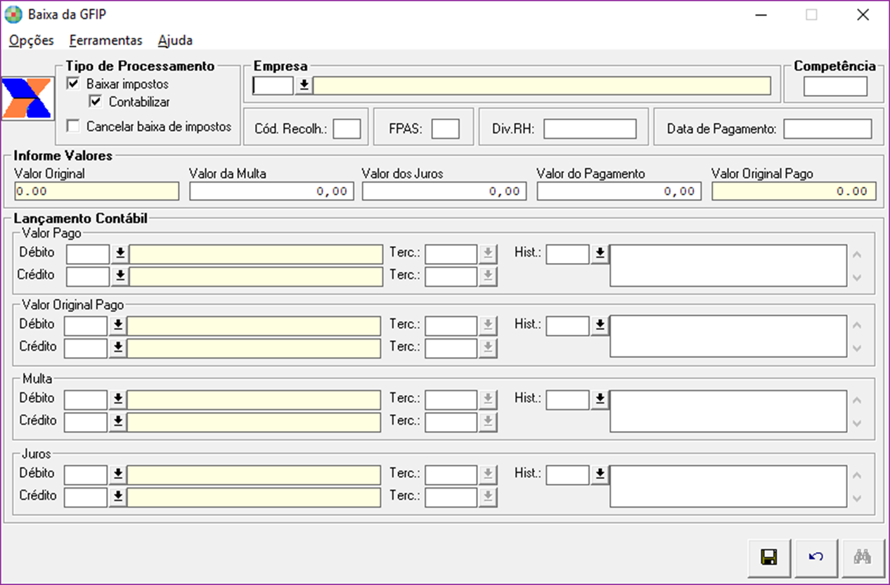The width and height of the screenshot is (890, 585).
Task: Expand Valor Pago Hist. lookup
Action: 599,254
